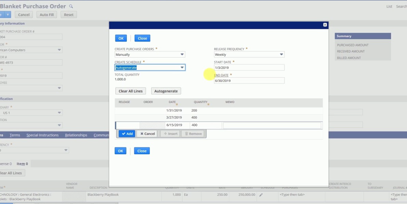Open the Create Schedule dropdown showing Autogenerate

click(x=182, y=67)
